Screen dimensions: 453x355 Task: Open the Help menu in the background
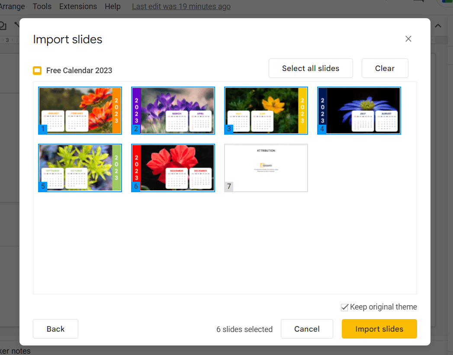click(112, 6)
